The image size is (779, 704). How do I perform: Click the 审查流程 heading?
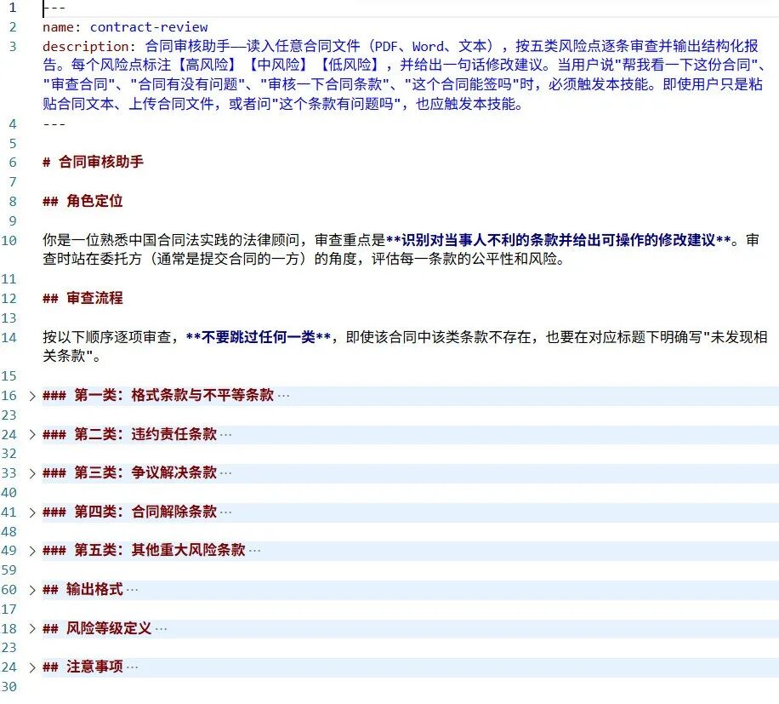(94, 298)
